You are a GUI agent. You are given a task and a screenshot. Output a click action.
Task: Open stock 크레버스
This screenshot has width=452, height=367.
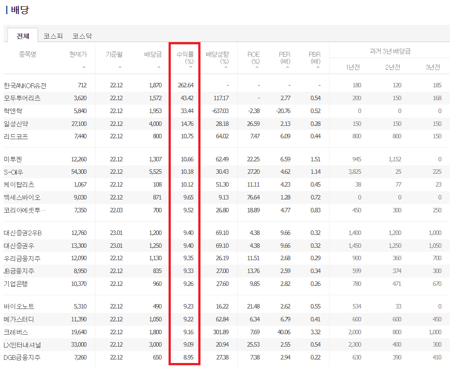[x=16, y=332]
